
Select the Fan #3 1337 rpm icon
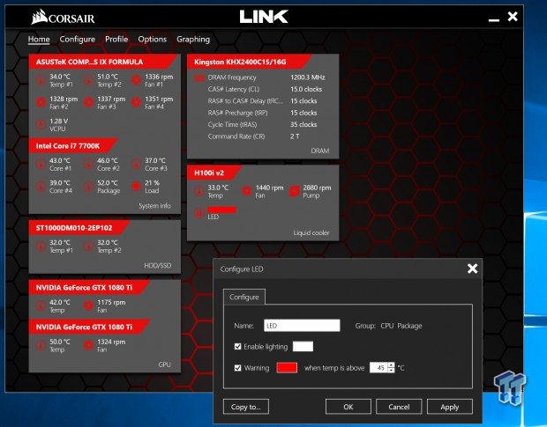[88, 102]
